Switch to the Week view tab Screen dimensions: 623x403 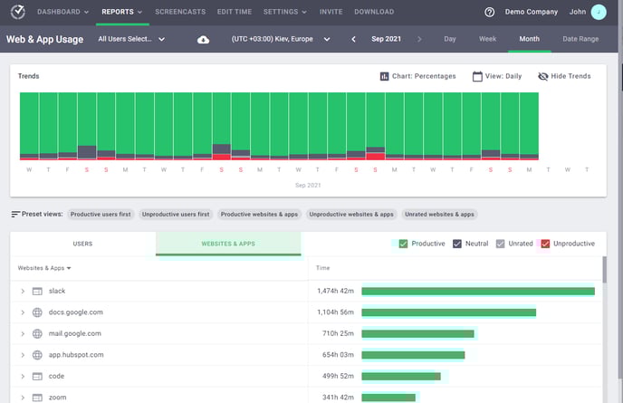click(x=487, y=39)
